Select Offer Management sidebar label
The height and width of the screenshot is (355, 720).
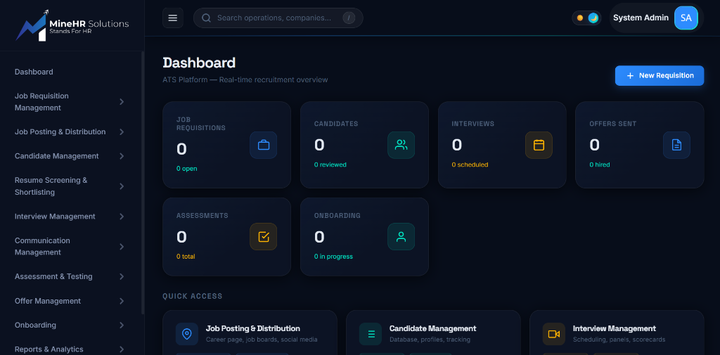[x=48, y=301]
